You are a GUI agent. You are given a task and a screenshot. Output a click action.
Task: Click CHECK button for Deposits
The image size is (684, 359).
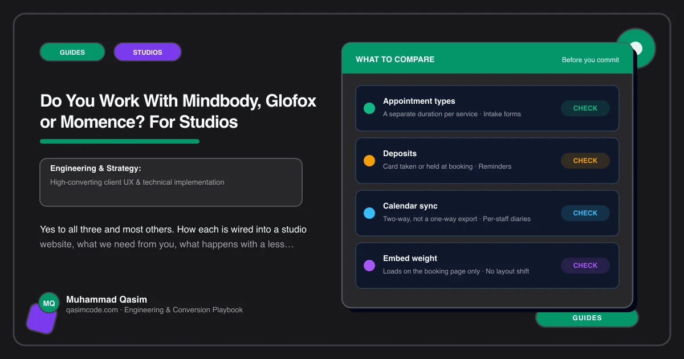point(585,161)
